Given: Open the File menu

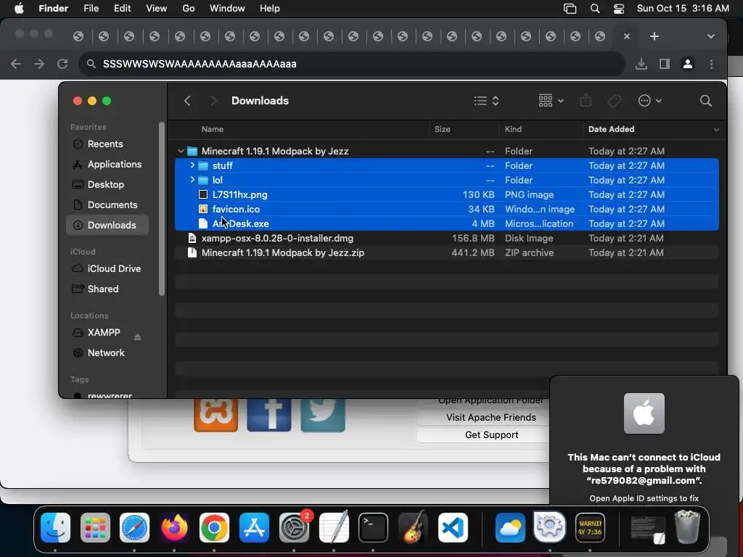Looking at the screenshot, I should 91,9.
